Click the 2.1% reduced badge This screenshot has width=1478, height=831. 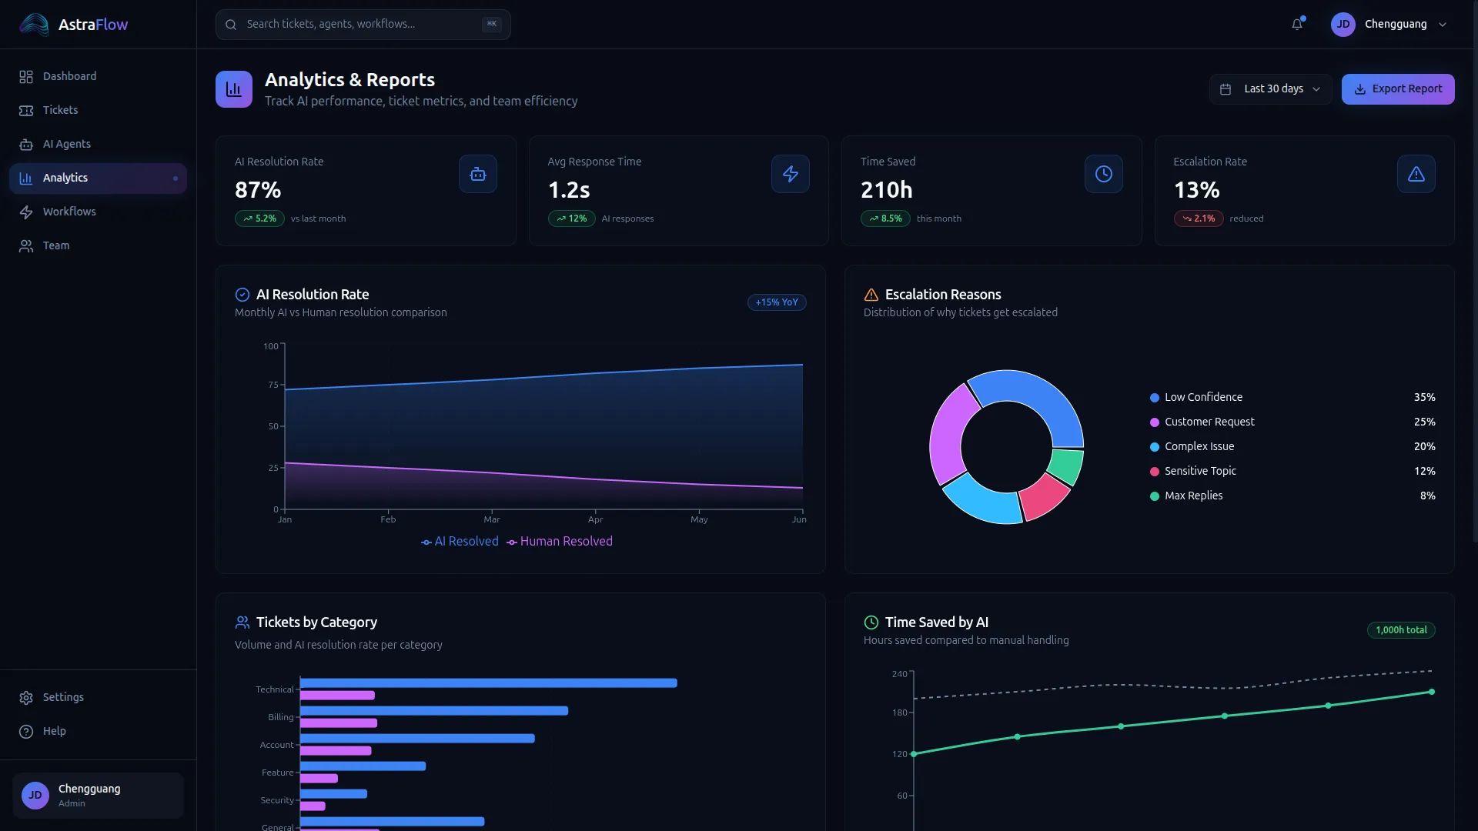1199,219
